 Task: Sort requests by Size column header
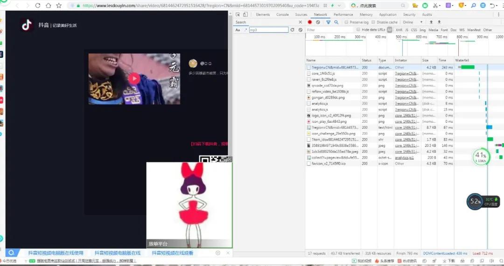tap(429, 60)
